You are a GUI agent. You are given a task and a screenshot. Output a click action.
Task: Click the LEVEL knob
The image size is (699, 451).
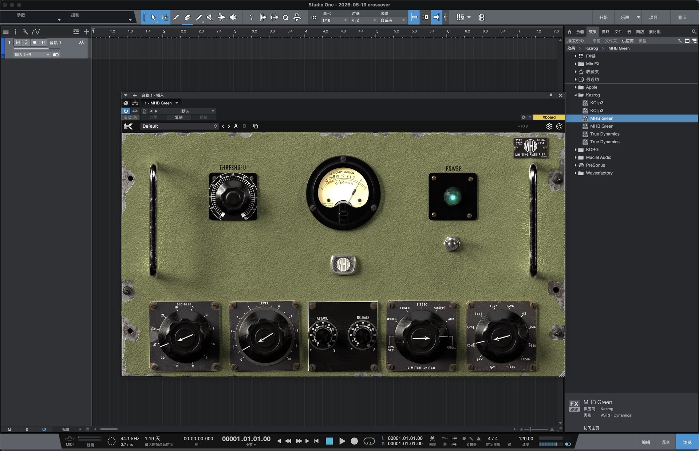(265, 337)
